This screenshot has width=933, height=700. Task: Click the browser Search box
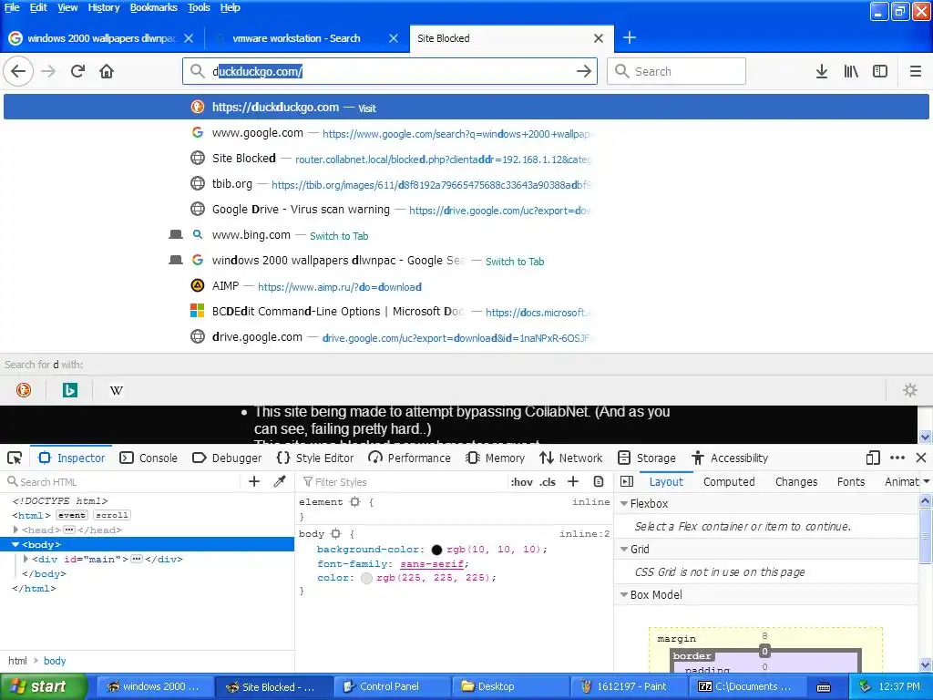[x=676, y=71]
